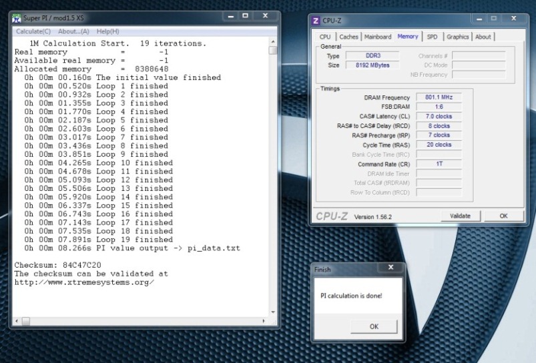The image size is (536, 363).
Task: Click the http://www.xtremesystems.org/ URL text
Action: coord(84,283)
